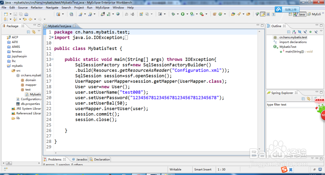Collapse All in Package Explorer
This screenshot has height=175, width=325.
[28, 32]
